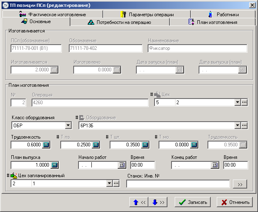The height and width of the screenshot is (212, 258).
Task: Expand the Цех запланированный dropdown
Action: [x=109, y=184]
